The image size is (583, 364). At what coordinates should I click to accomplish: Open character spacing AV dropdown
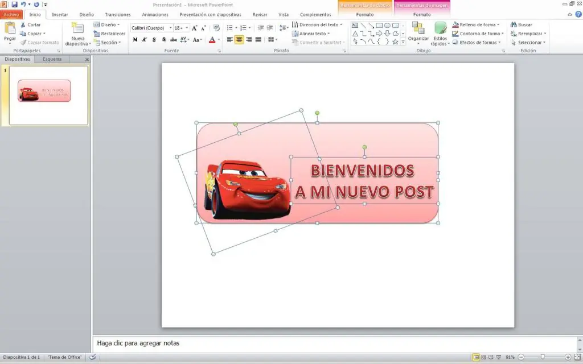click(x=184, y=39)
